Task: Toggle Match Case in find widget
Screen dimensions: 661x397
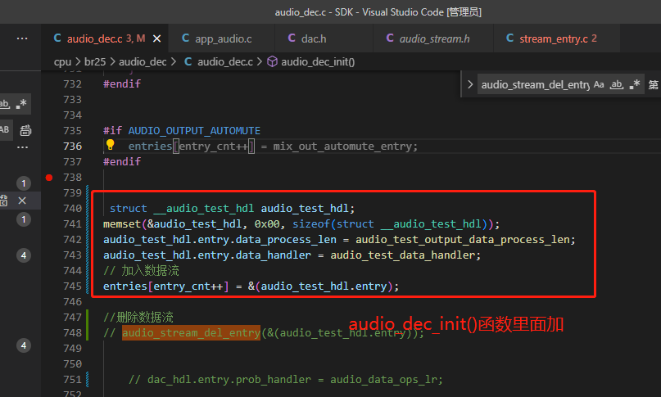Action: 599,84
